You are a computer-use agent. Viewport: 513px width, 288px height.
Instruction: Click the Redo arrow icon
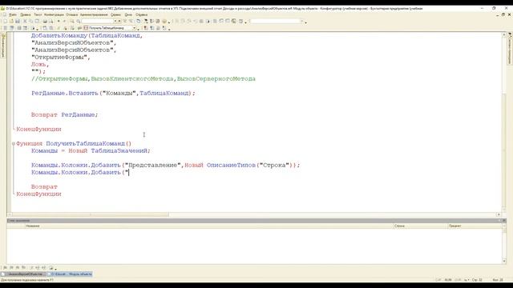point(64,22)
